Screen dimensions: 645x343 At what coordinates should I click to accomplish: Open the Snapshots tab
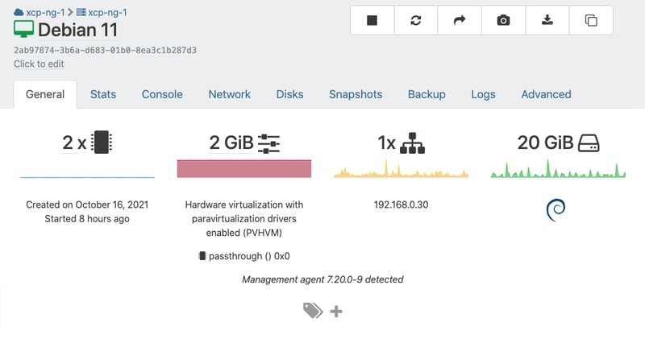(355, 94)
